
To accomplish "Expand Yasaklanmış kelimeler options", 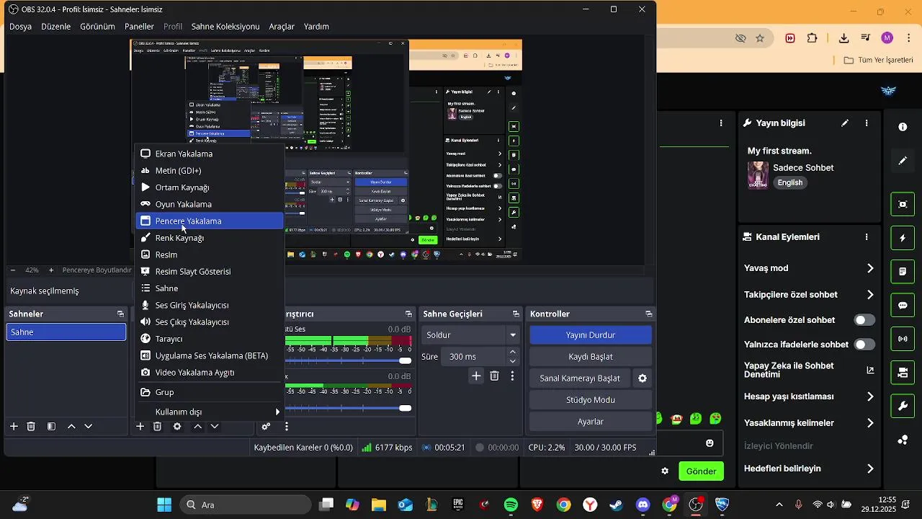I will point(870,423).
